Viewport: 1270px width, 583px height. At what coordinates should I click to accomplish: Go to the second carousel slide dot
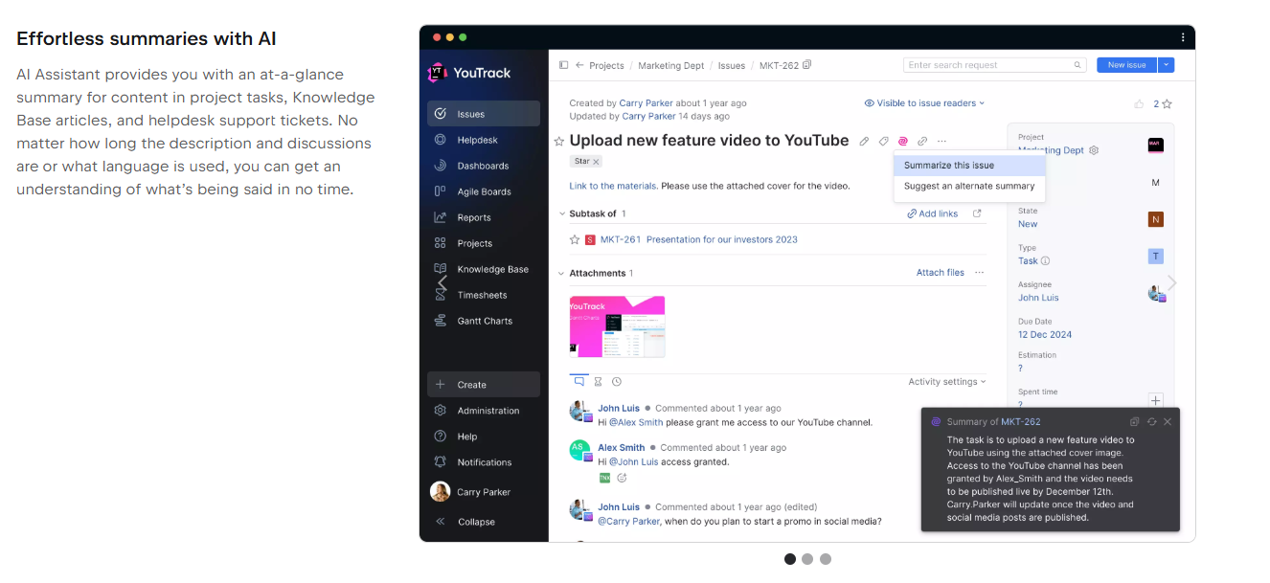(807, 559)
